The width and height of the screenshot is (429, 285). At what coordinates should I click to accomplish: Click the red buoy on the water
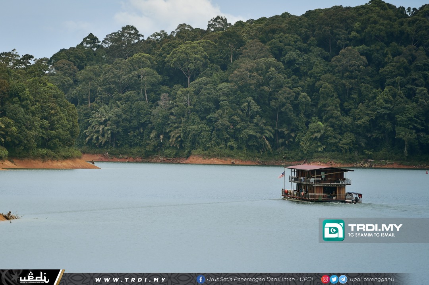click(427, 172)
